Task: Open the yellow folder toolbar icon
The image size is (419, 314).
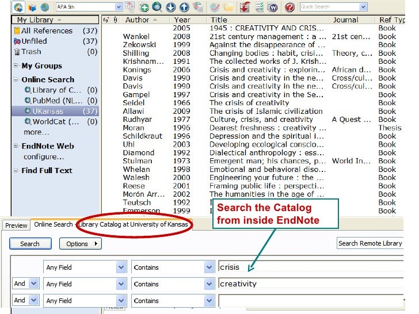Action: [x=228, y=7]
